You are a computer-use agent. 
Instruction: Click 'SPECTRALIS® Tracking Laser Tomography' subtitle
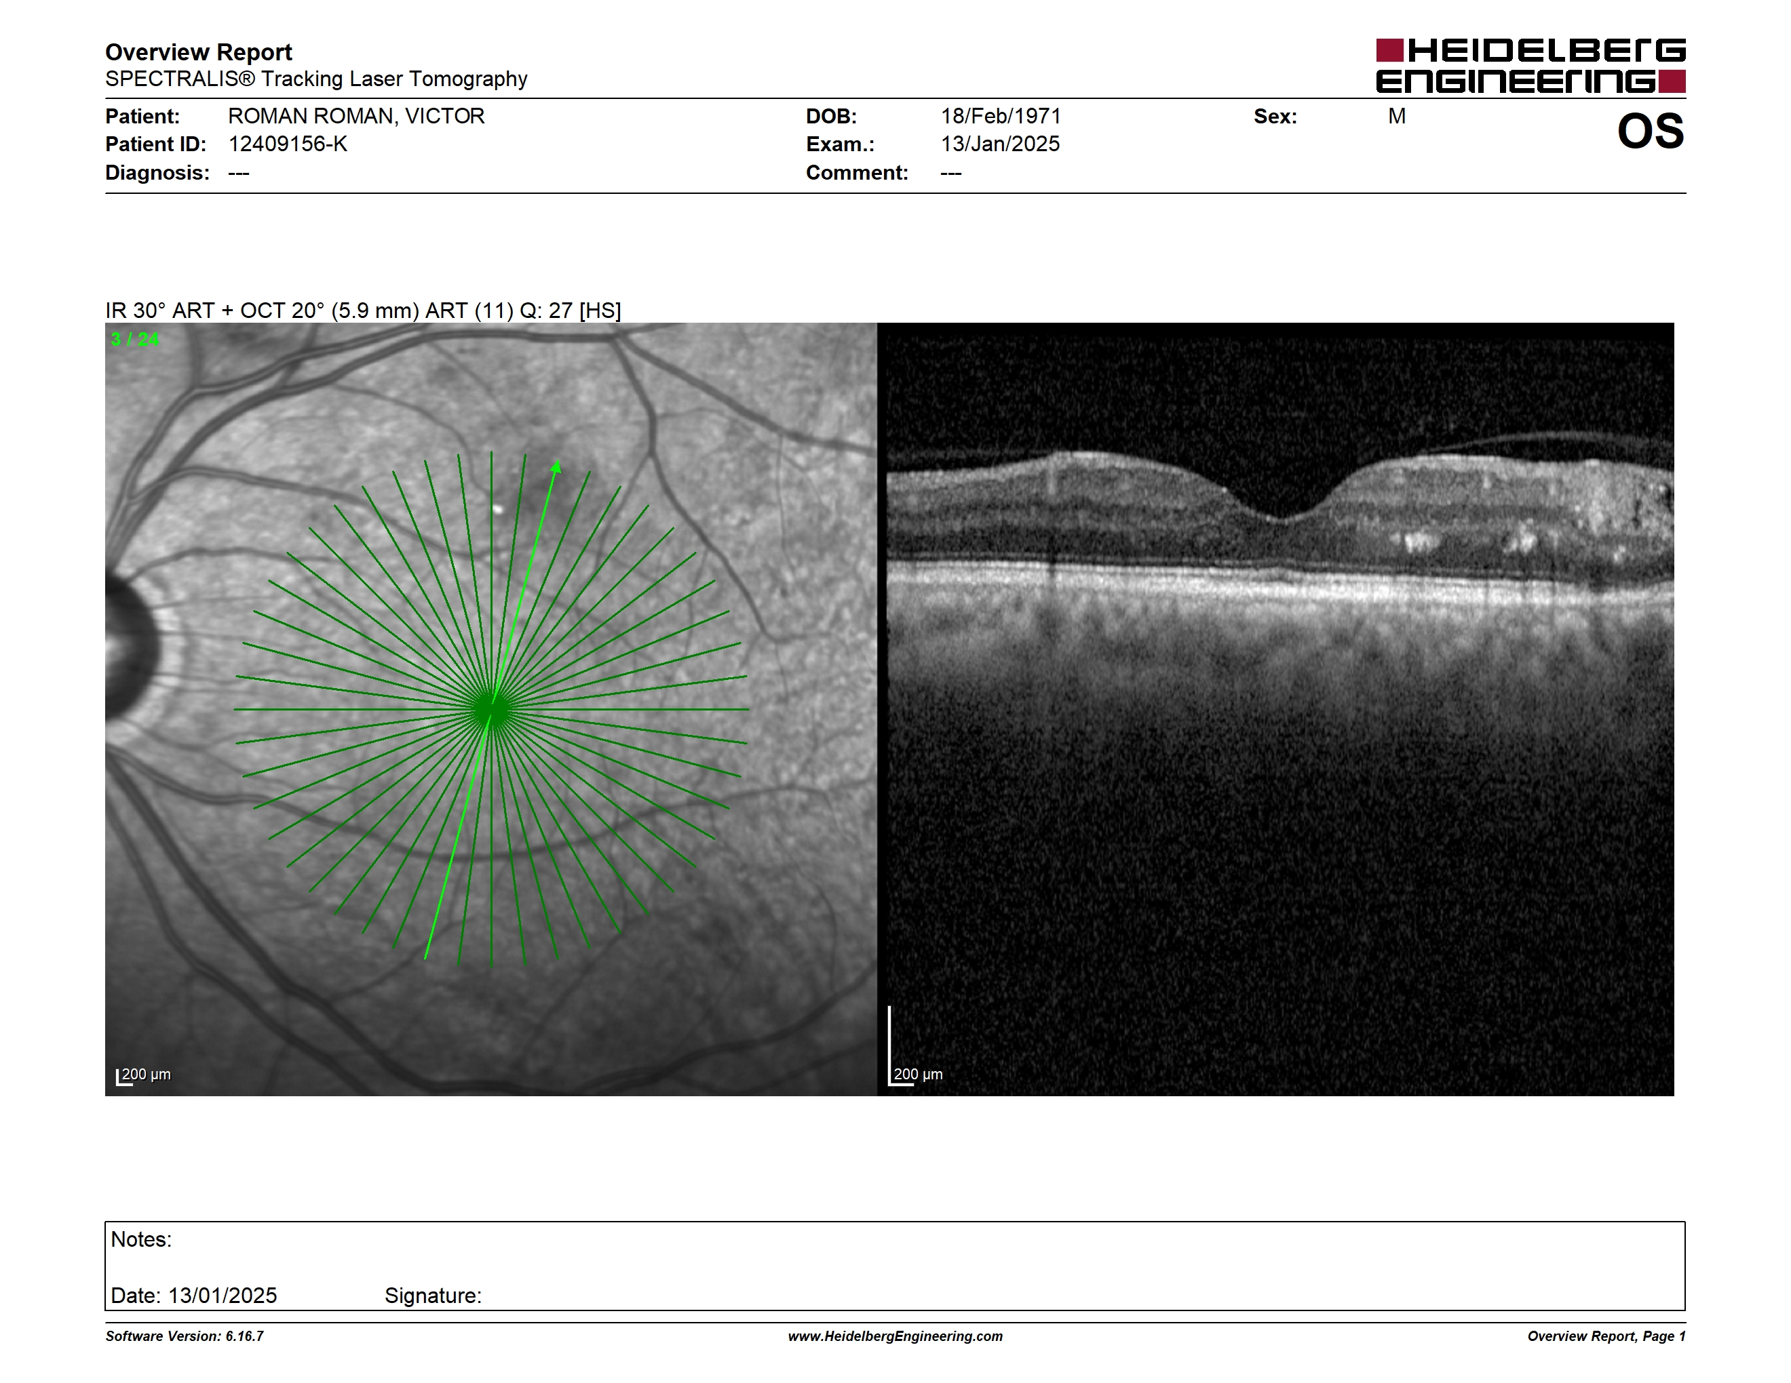point(315,79)
